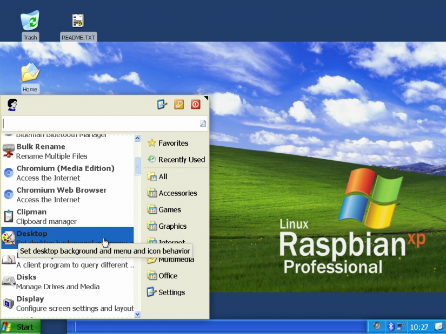Show Recently Used applications
This screenshot has height=334, width=446.
pyautogui.click(x=181, y=160)
